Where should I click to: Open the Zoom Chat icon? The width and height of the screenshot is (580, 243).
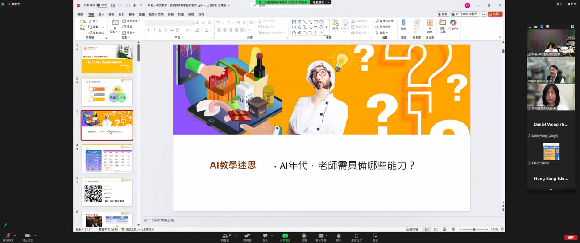coord(265,237)
